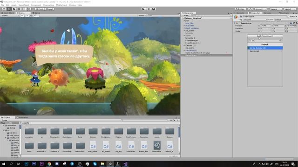
Task: Open Chrome from the taskbar
Action: point(49,164)
